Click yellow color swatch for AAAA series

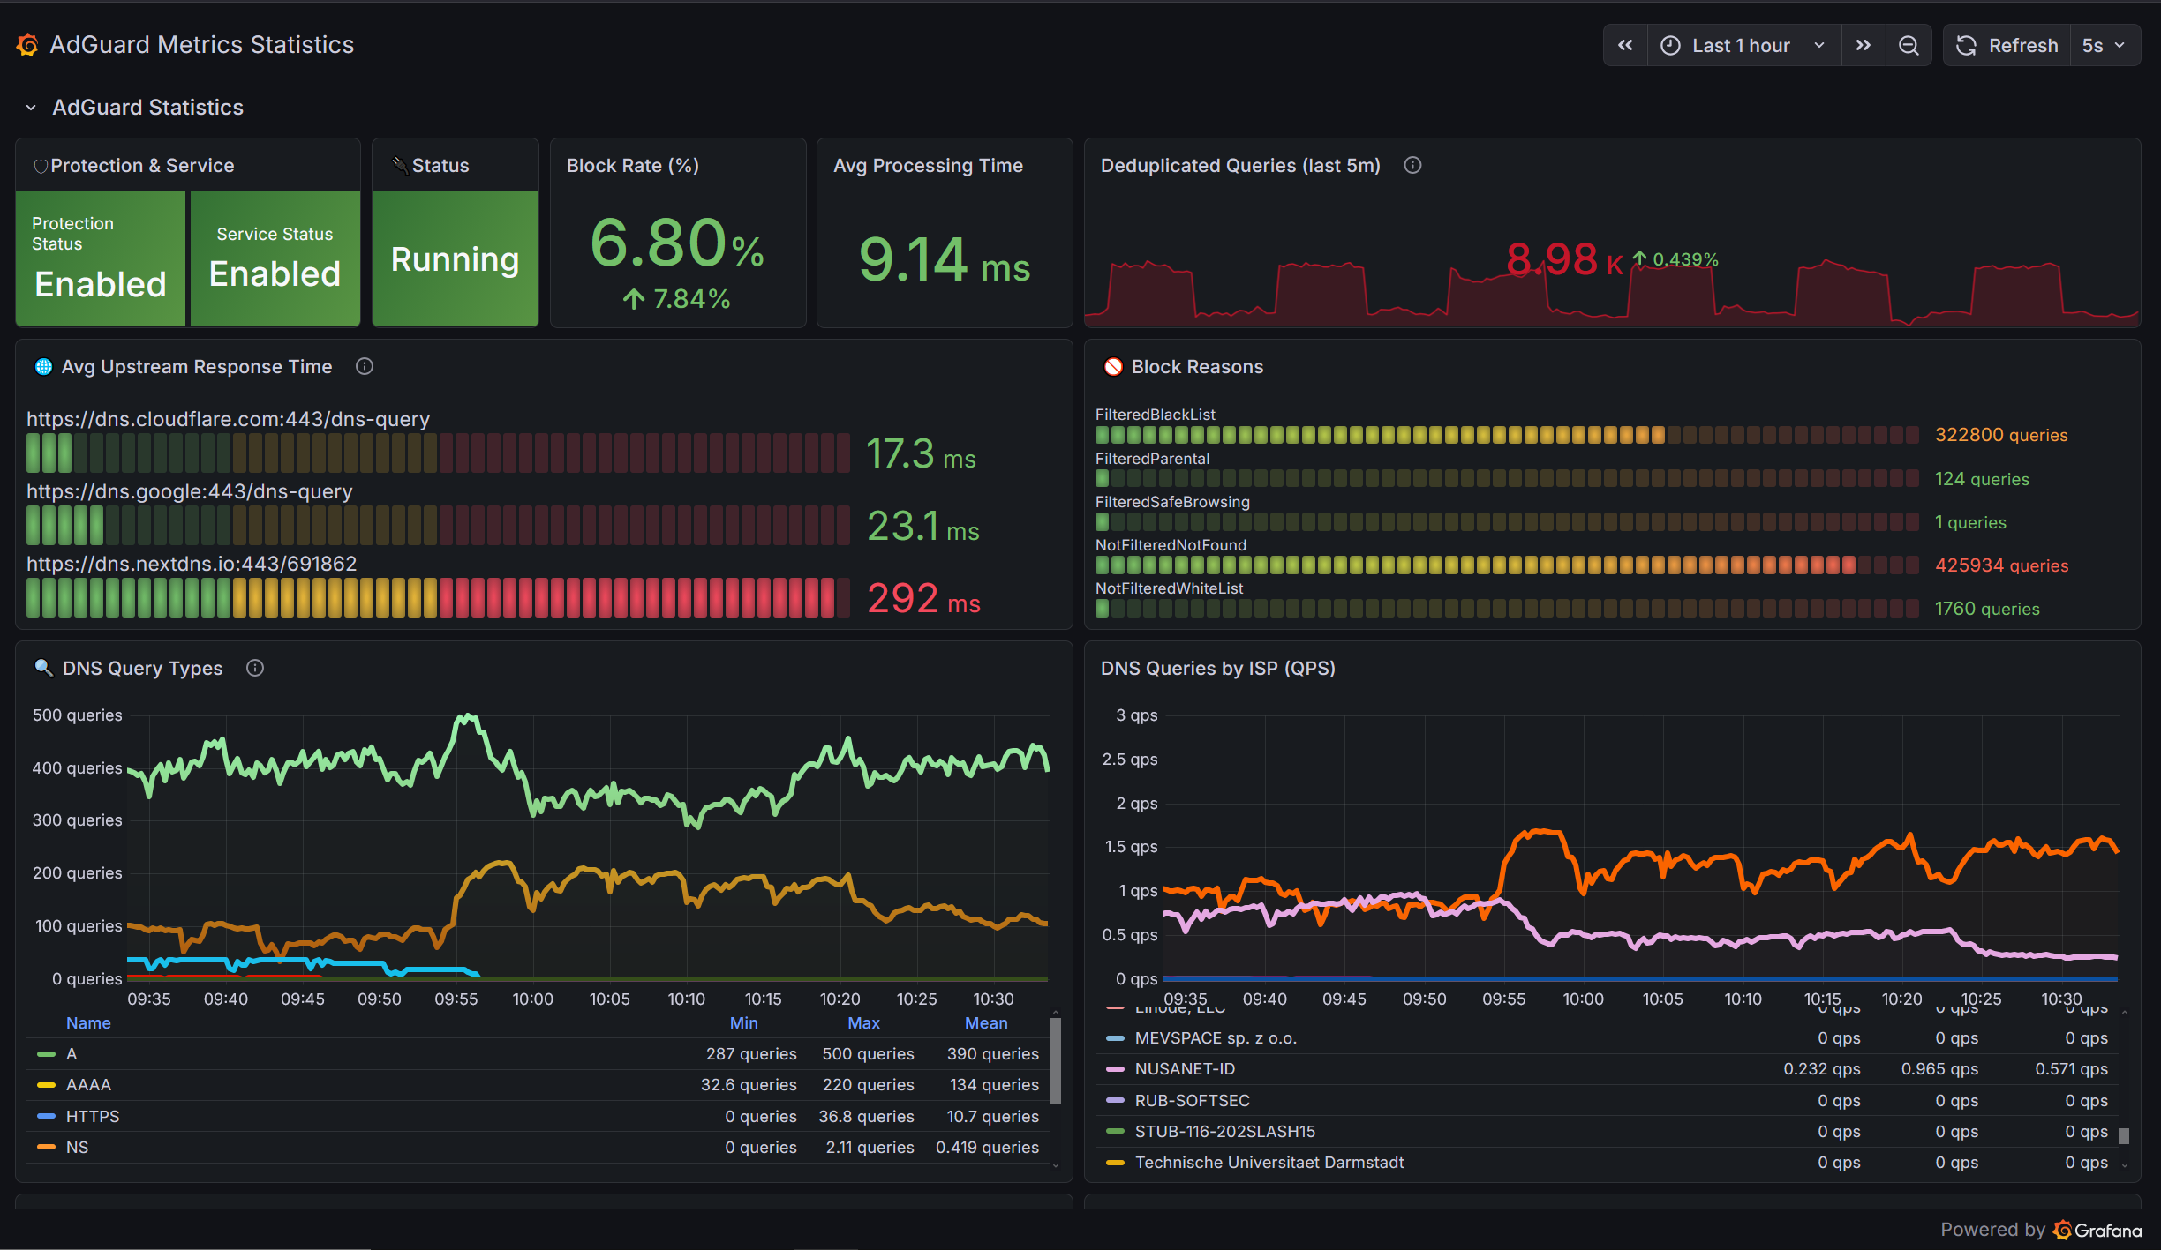pos(46,1085)
